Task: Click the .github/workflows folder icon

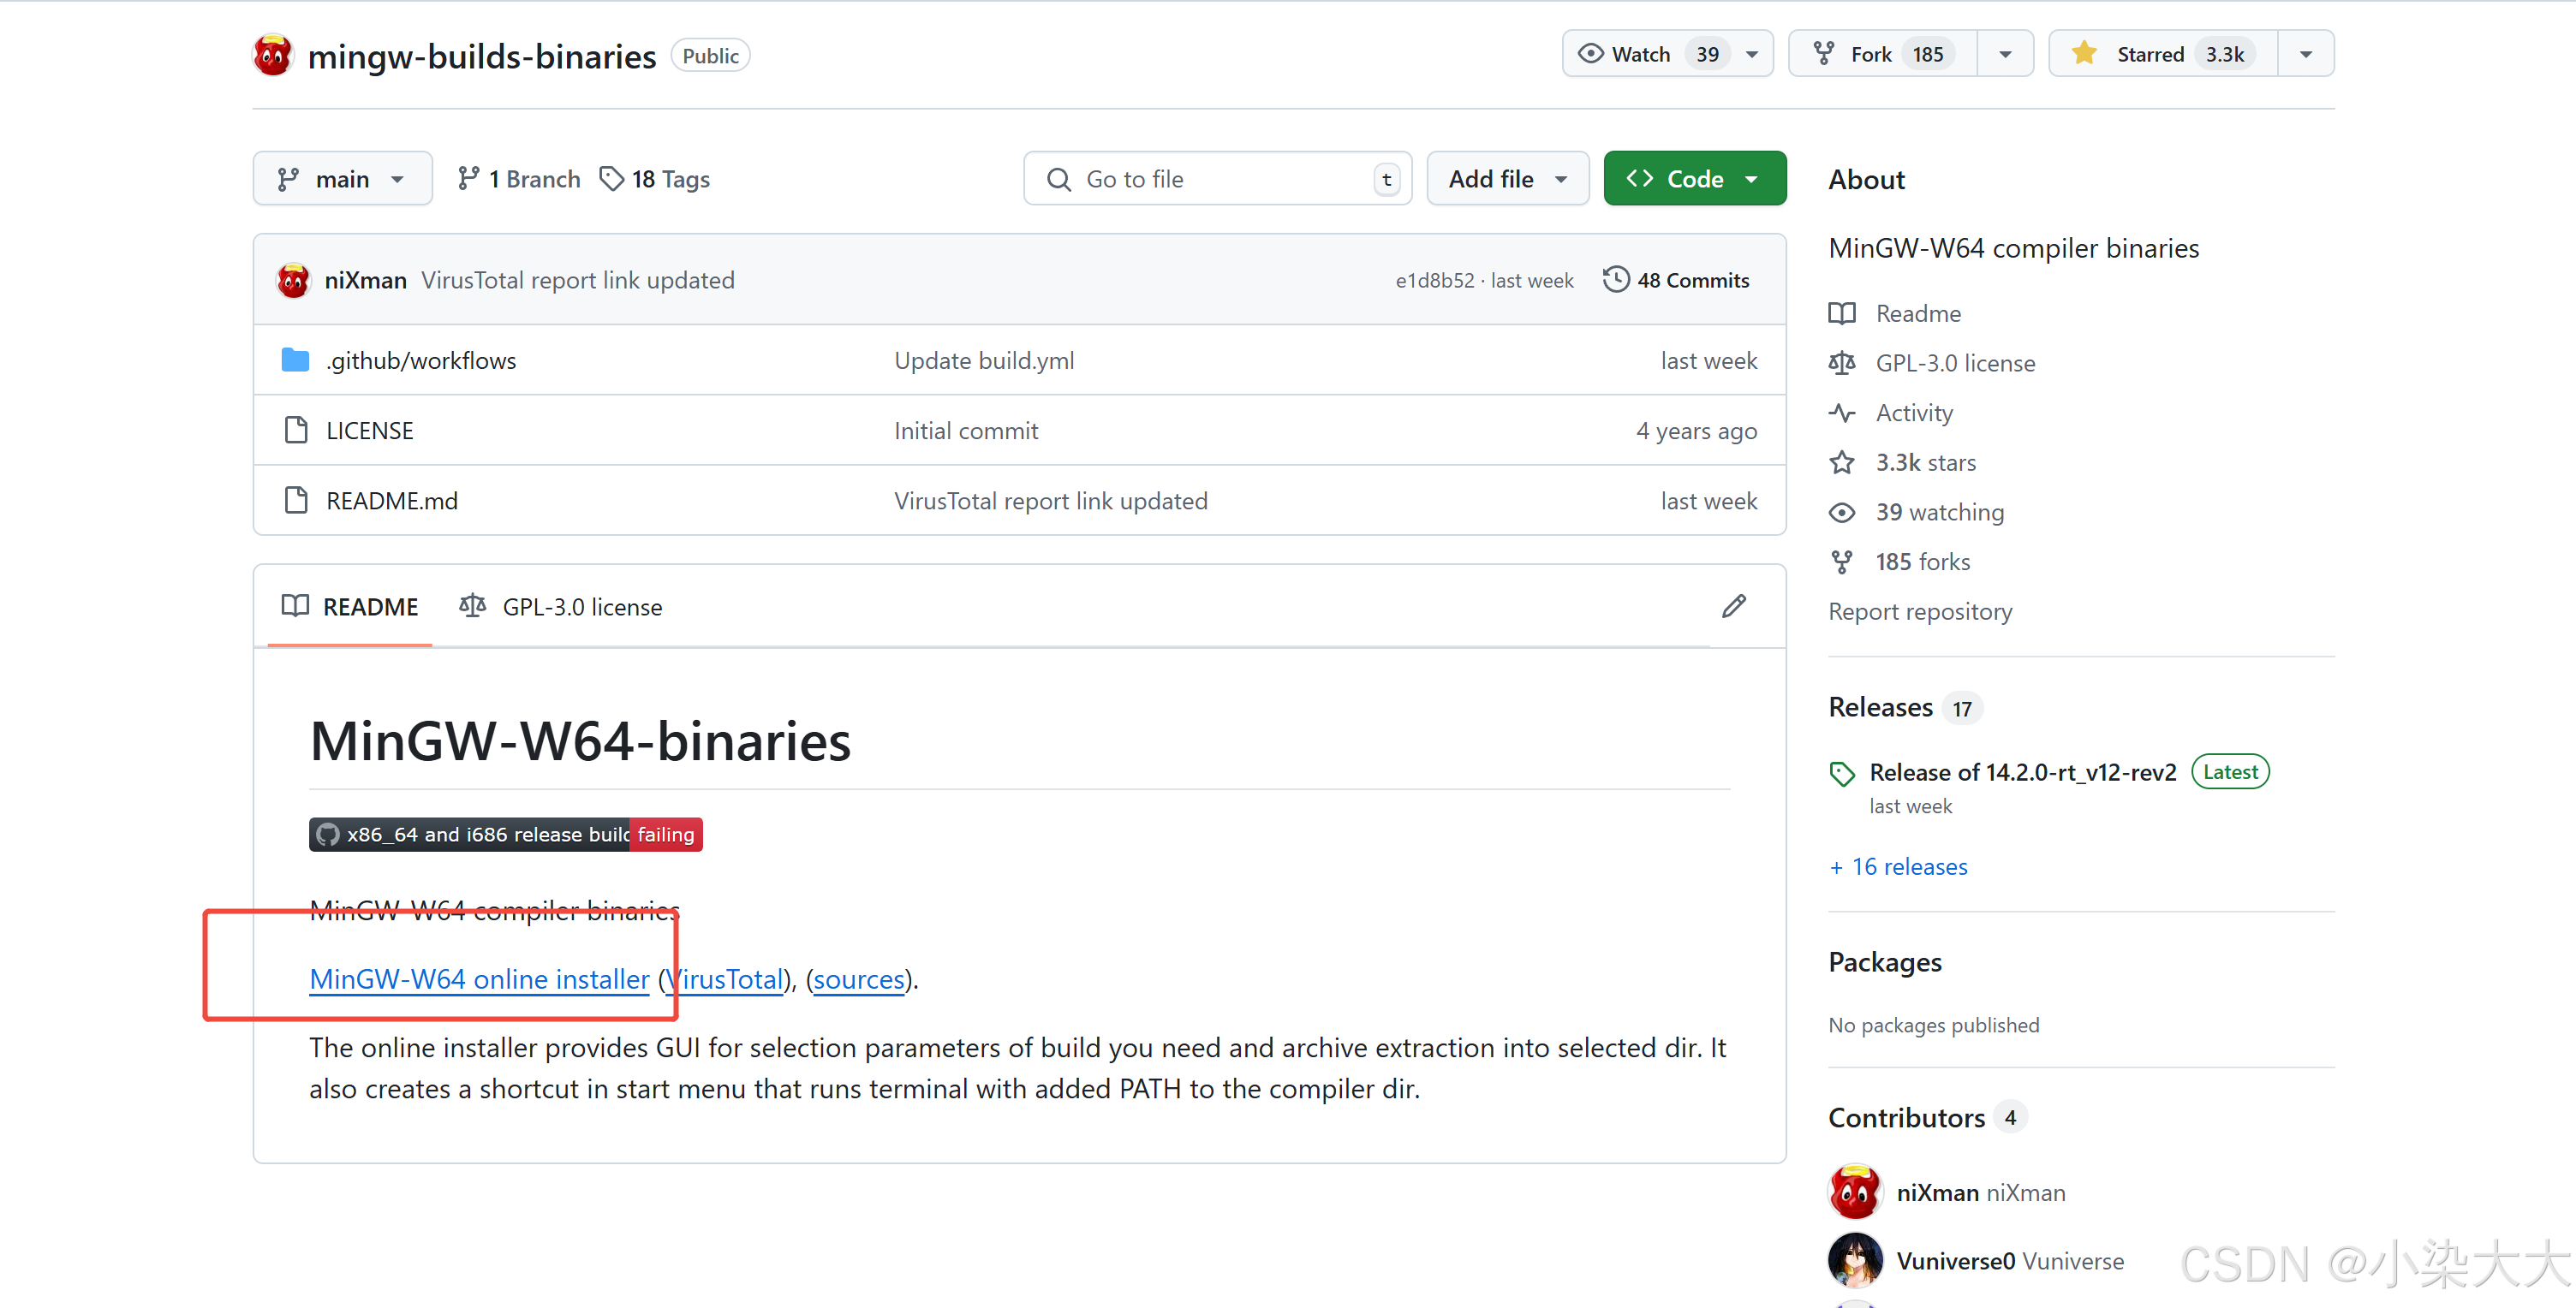Action: coord(295,360)
